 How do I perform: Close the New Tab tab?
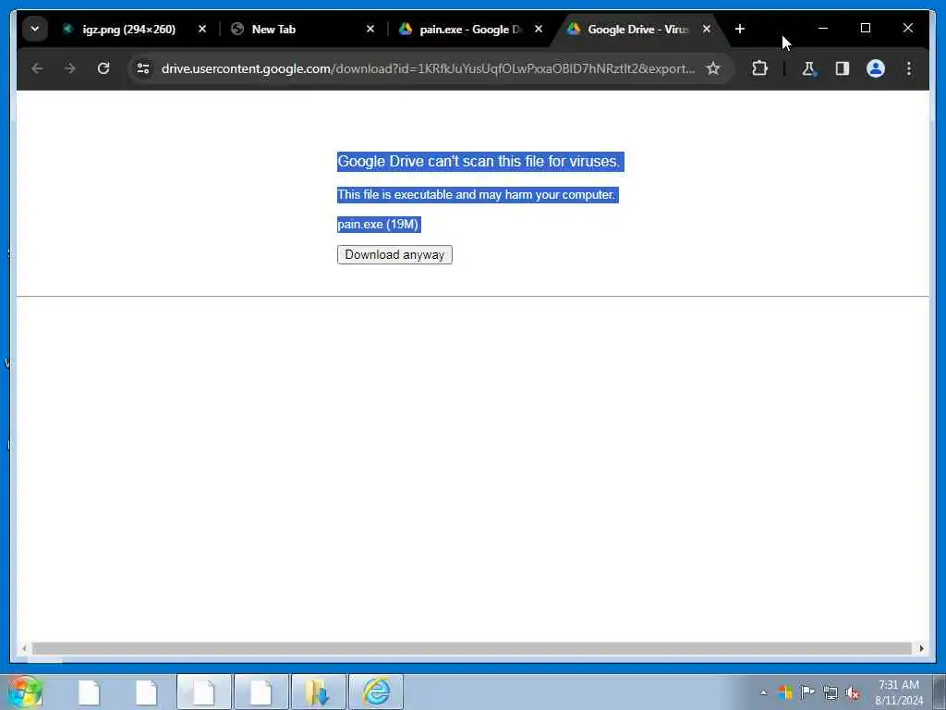pyautogui.click(x=370, y=29)
